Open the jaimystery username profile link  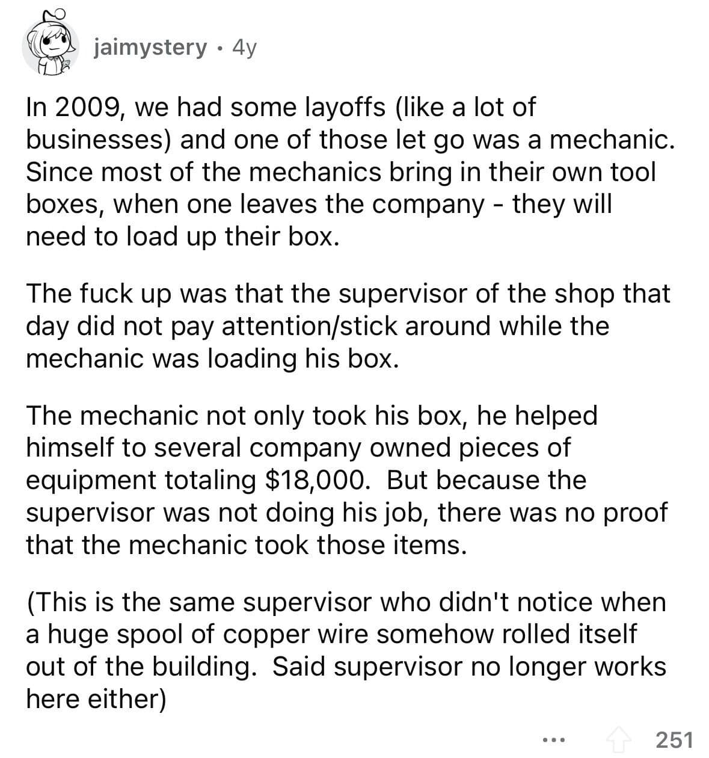click(150, 47)
